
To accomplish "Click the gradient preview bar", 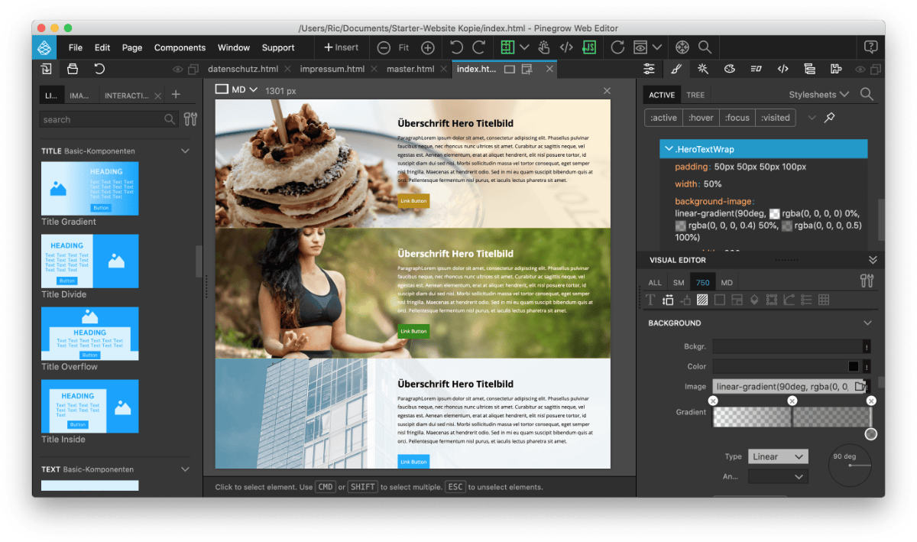I will click(791, 417).
